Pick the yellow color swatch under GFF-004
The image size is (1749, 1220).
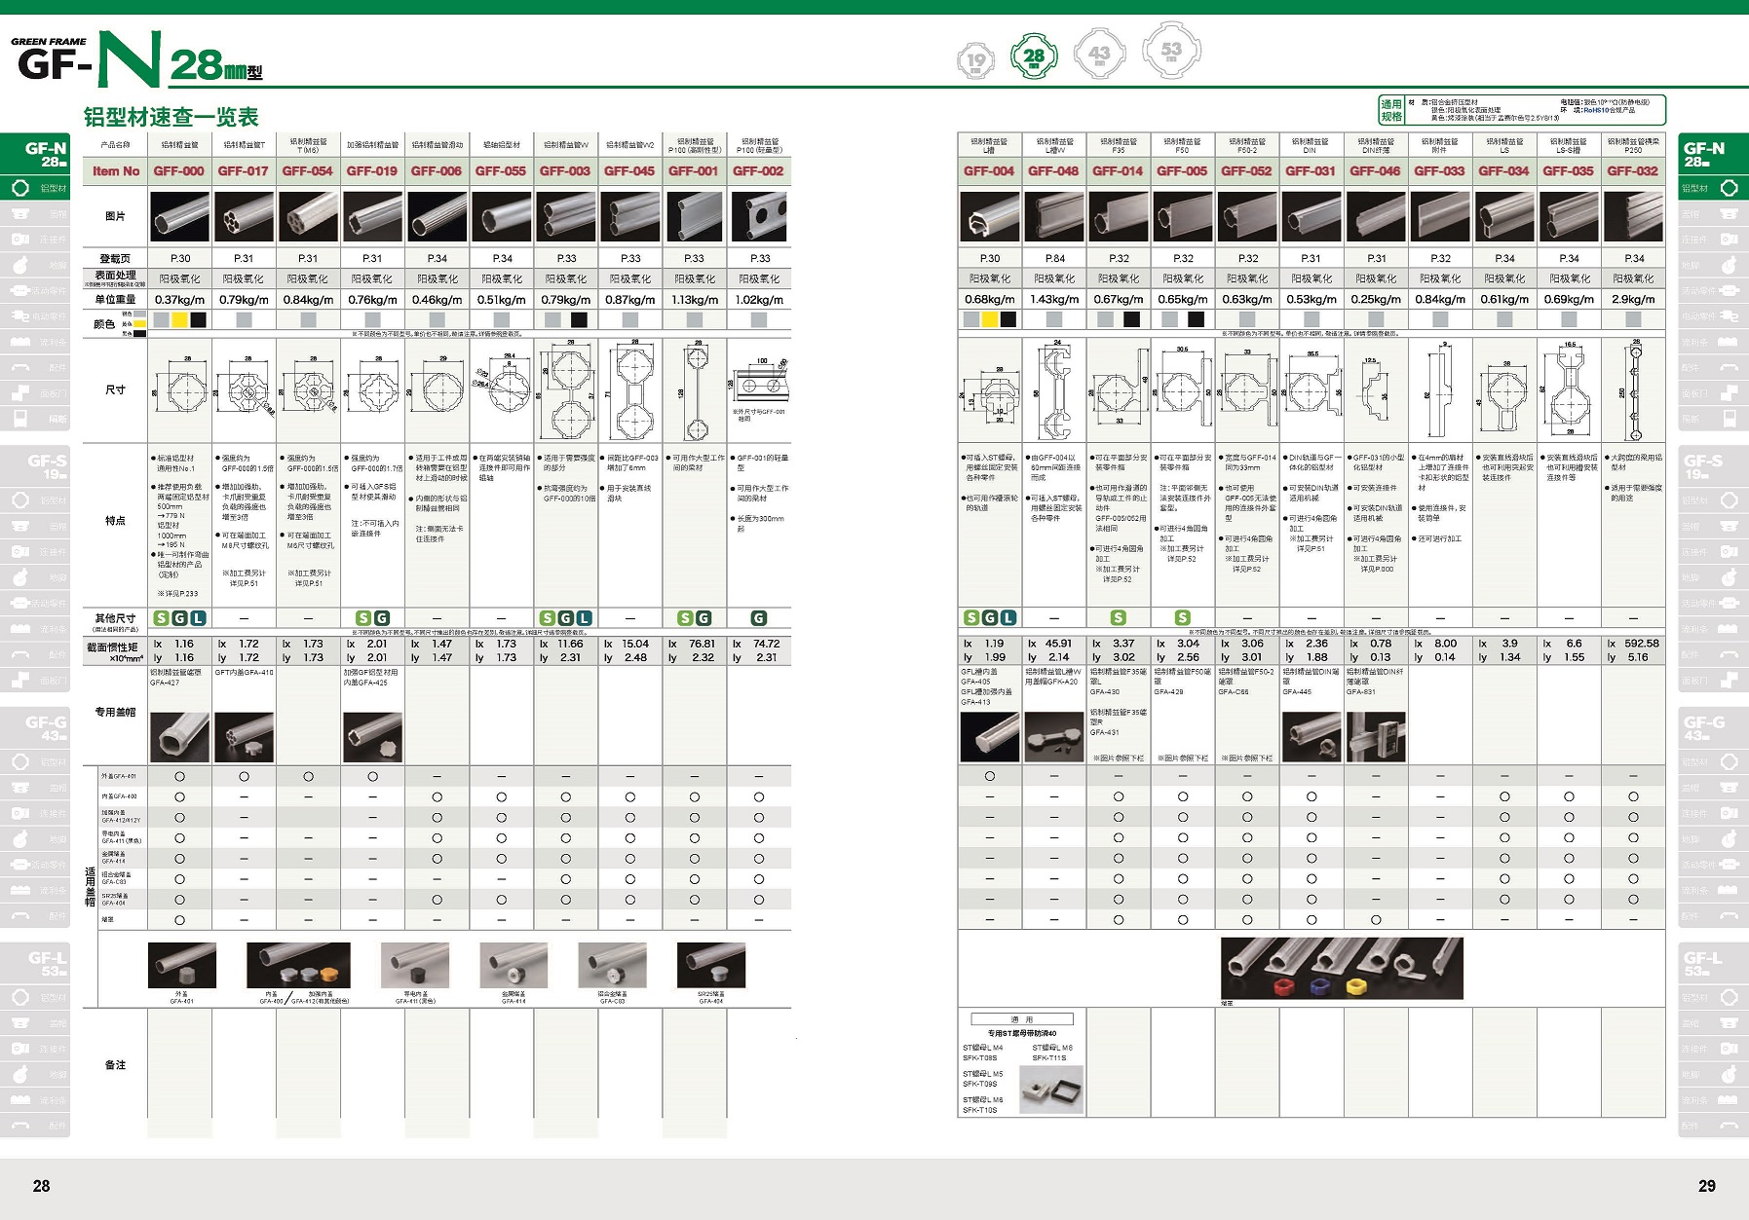990,319
